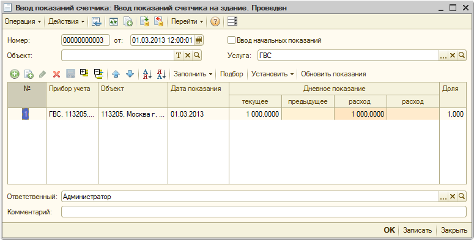Select the текущее cell 1 000,0000
This screenshot has width=474, height=240.
tap(255, 114)
